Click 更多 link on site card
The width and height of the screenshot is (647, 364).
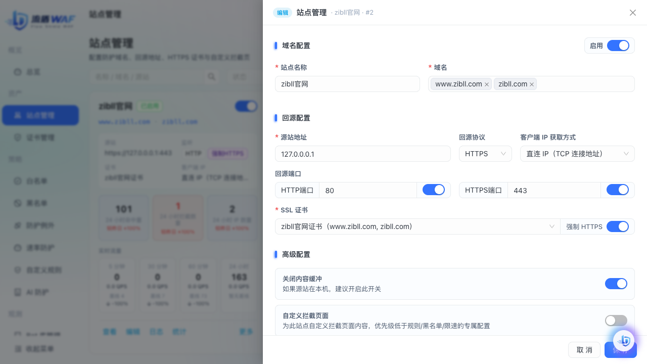tap(246, 332)
